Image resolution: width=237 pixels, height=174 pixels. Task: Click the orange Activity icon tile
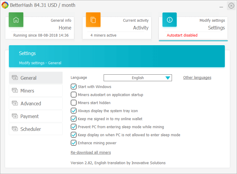click(x=93, y=20)
